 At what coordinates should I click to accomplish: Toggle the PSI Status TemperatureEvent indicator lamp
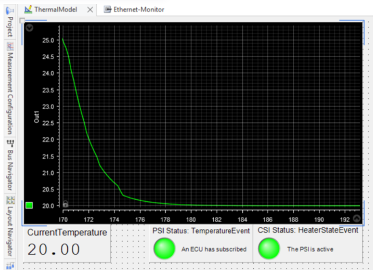[x=164, y=248]
